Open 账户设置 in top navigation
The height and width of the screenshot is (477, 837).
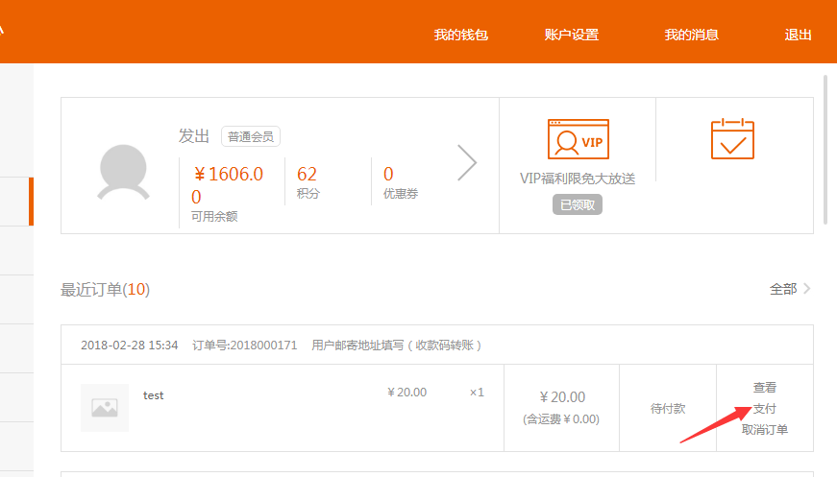(x=571, y=35)
